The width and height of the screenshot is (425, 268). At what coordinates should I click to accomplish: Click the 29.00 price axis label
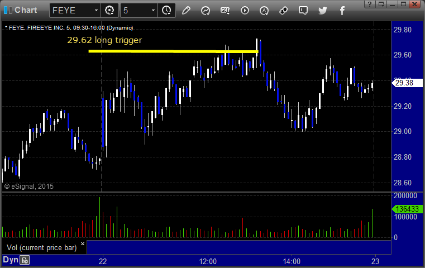click(403, 131)
